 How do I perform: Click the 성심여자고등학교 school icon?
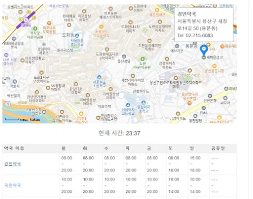pos(128,105)
